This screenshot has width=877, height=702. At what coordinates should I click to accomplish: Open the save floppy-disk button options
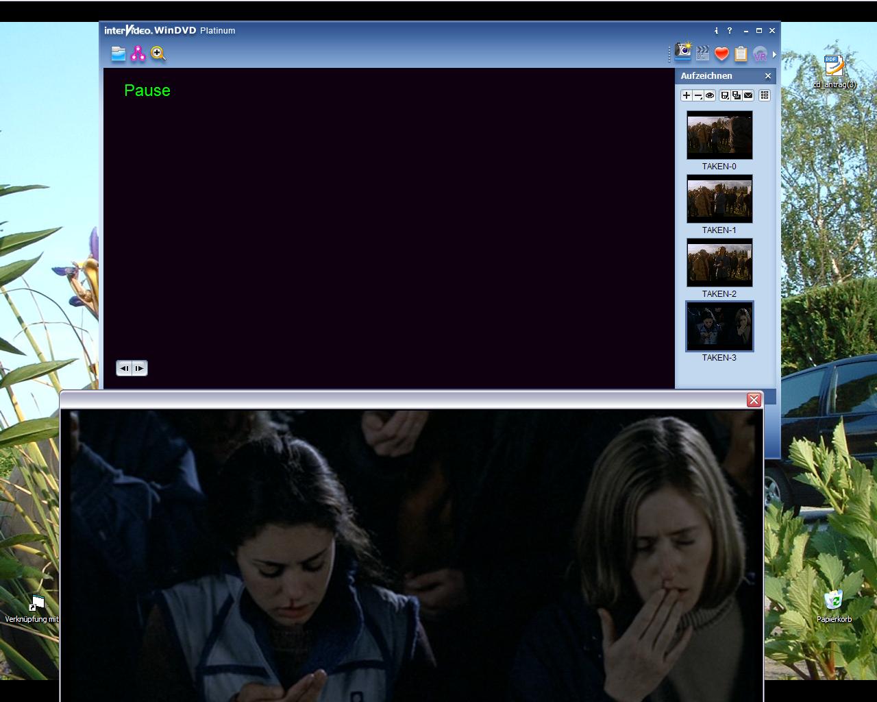point(725,95)
